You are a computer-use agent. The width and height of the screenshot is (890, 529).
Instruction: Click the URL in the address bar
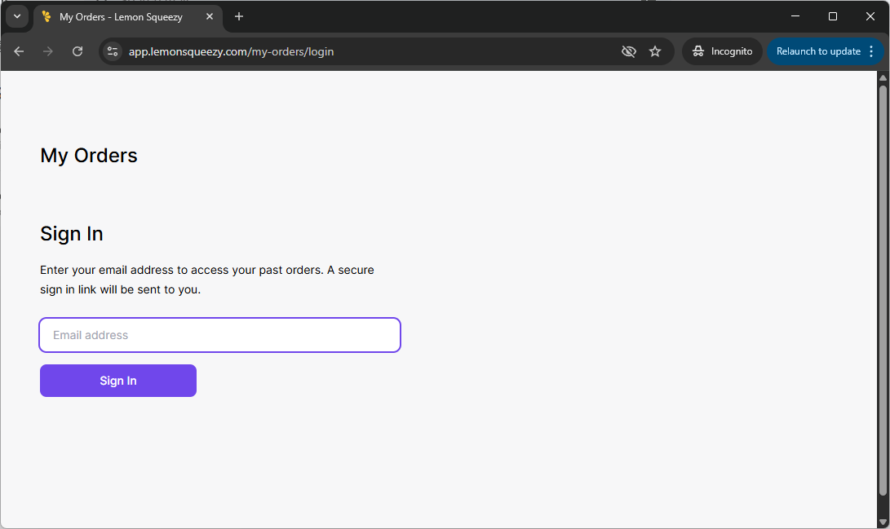(231, 51)
